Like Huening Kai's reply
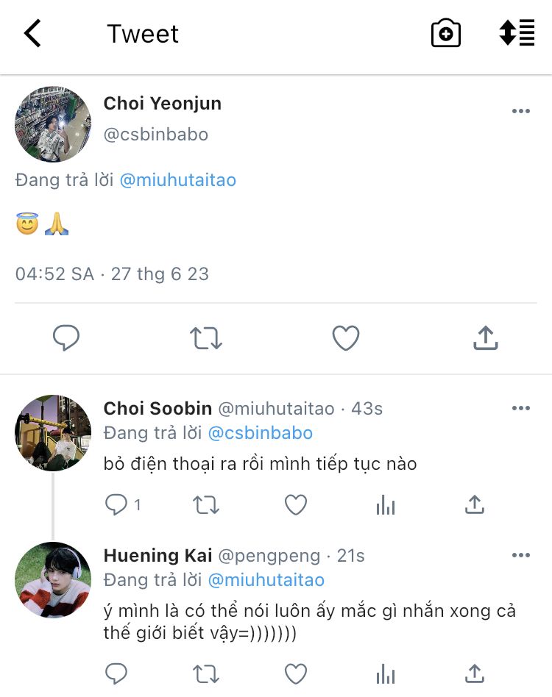The height and width of the screenshot is (697, 552). [x=295, y=673]
